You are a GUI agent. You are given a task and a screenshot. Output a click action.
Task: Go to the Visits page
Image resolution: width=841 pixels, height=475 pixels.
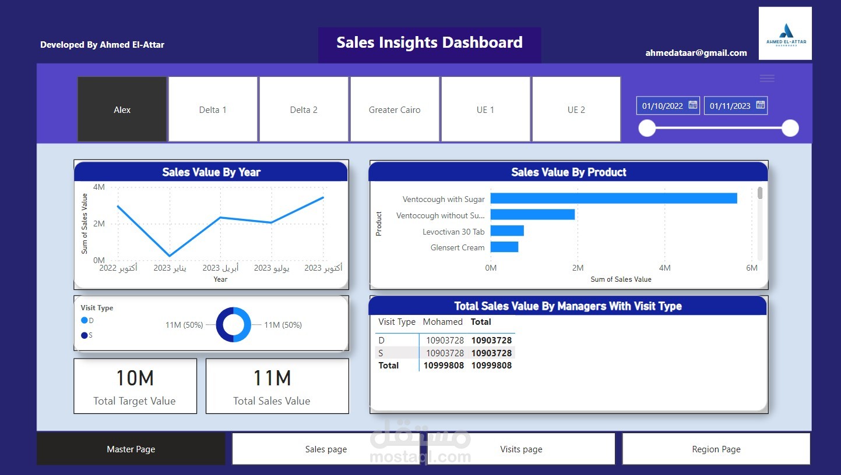point(521,449)
